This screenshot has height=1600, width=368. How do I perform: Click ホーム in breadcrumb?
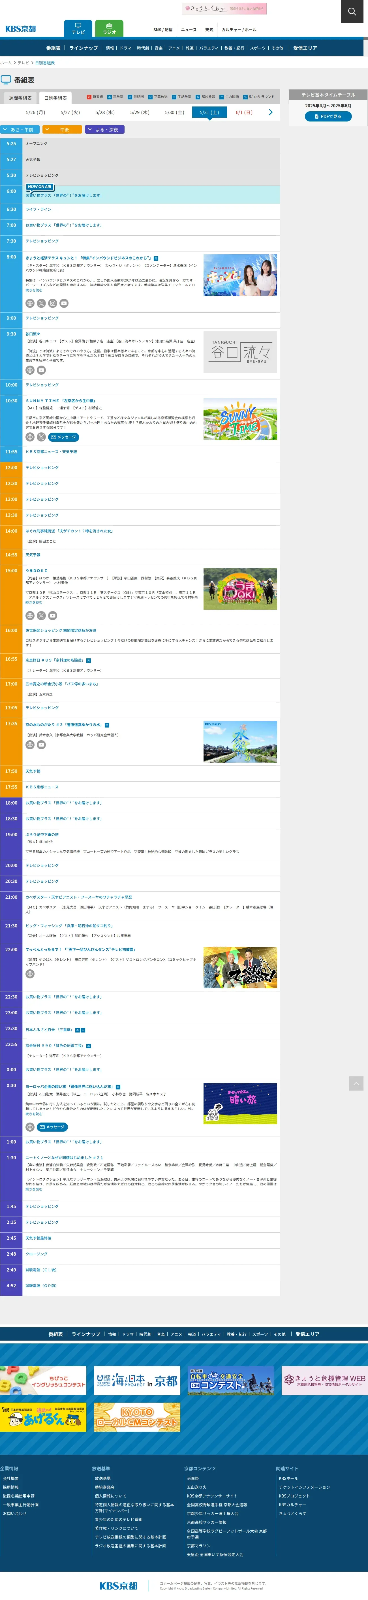coord(6,63)
